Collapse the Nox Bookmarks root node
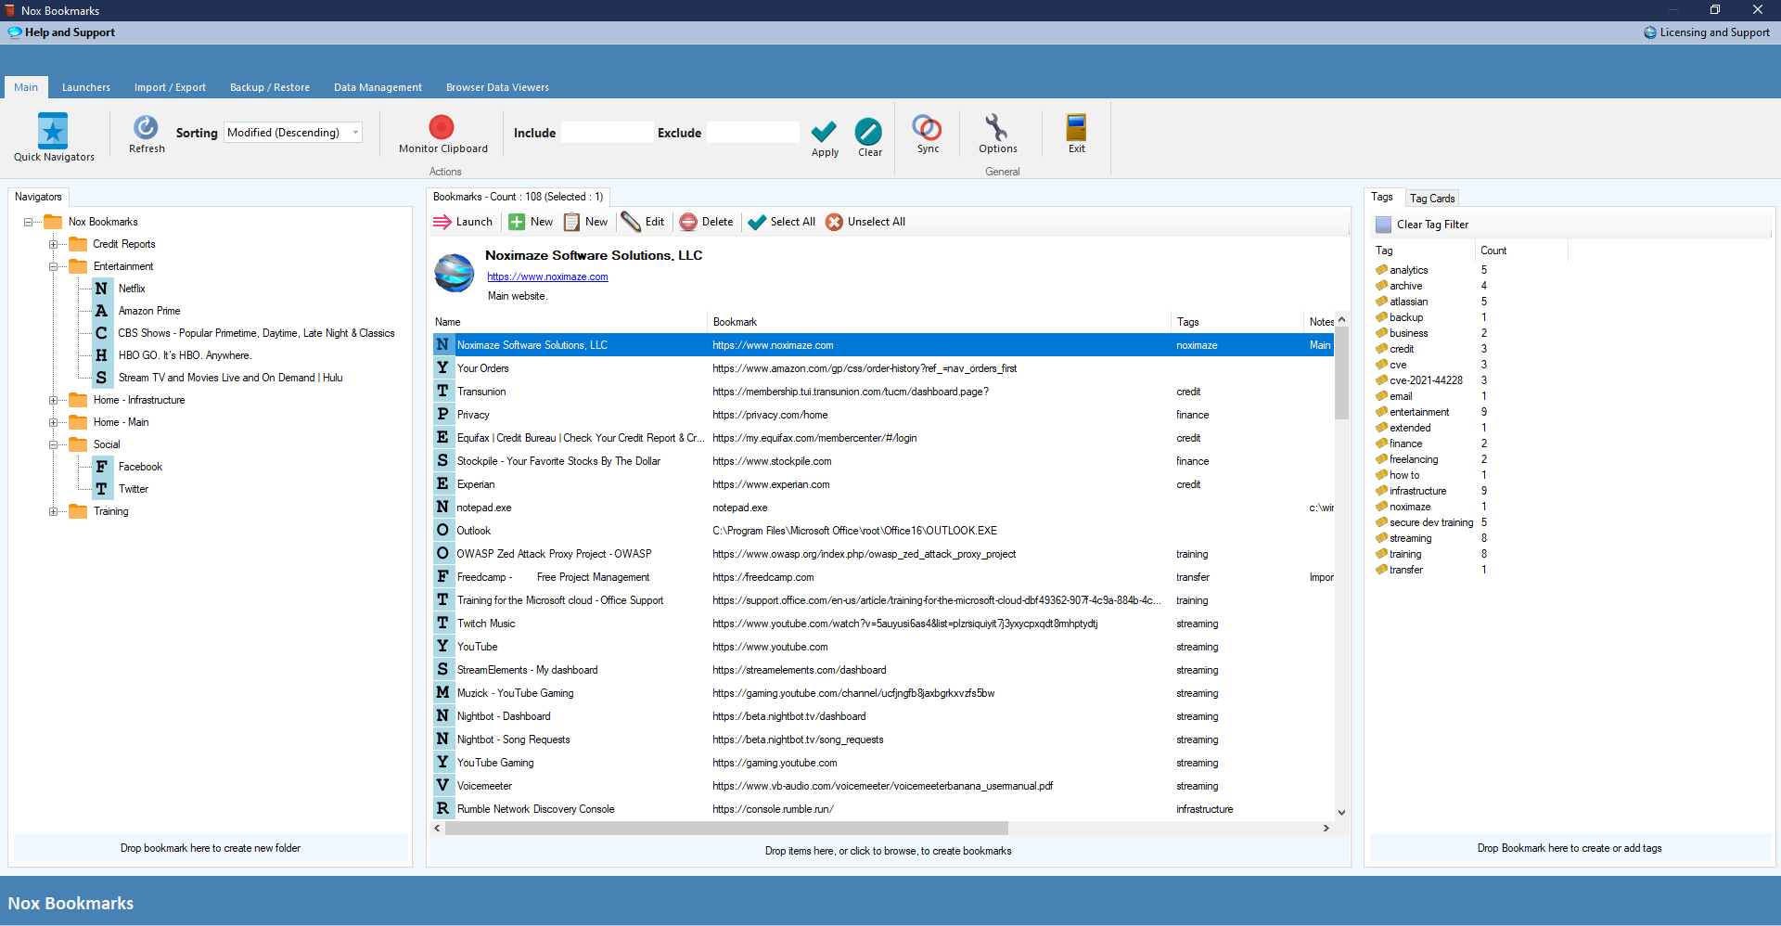The image size is (1781, 926). [29, 222]
